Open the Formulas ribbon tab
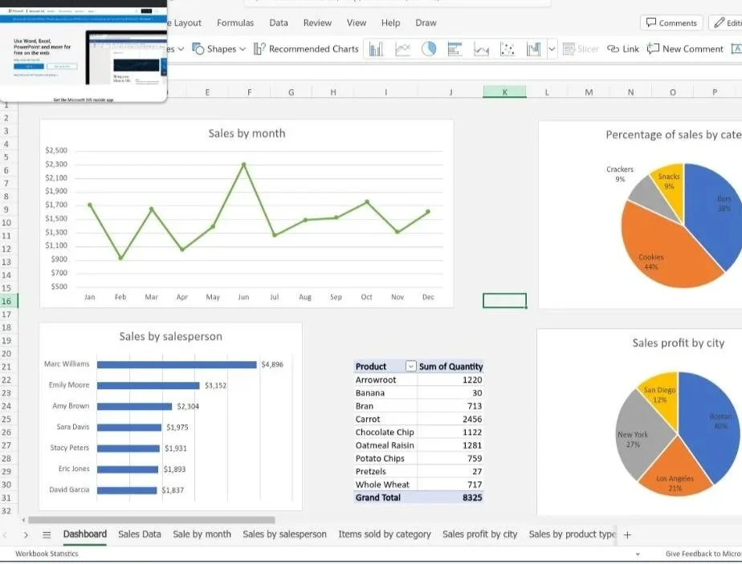The width and height of the screenshot is (742, 564). pos(235,22)
